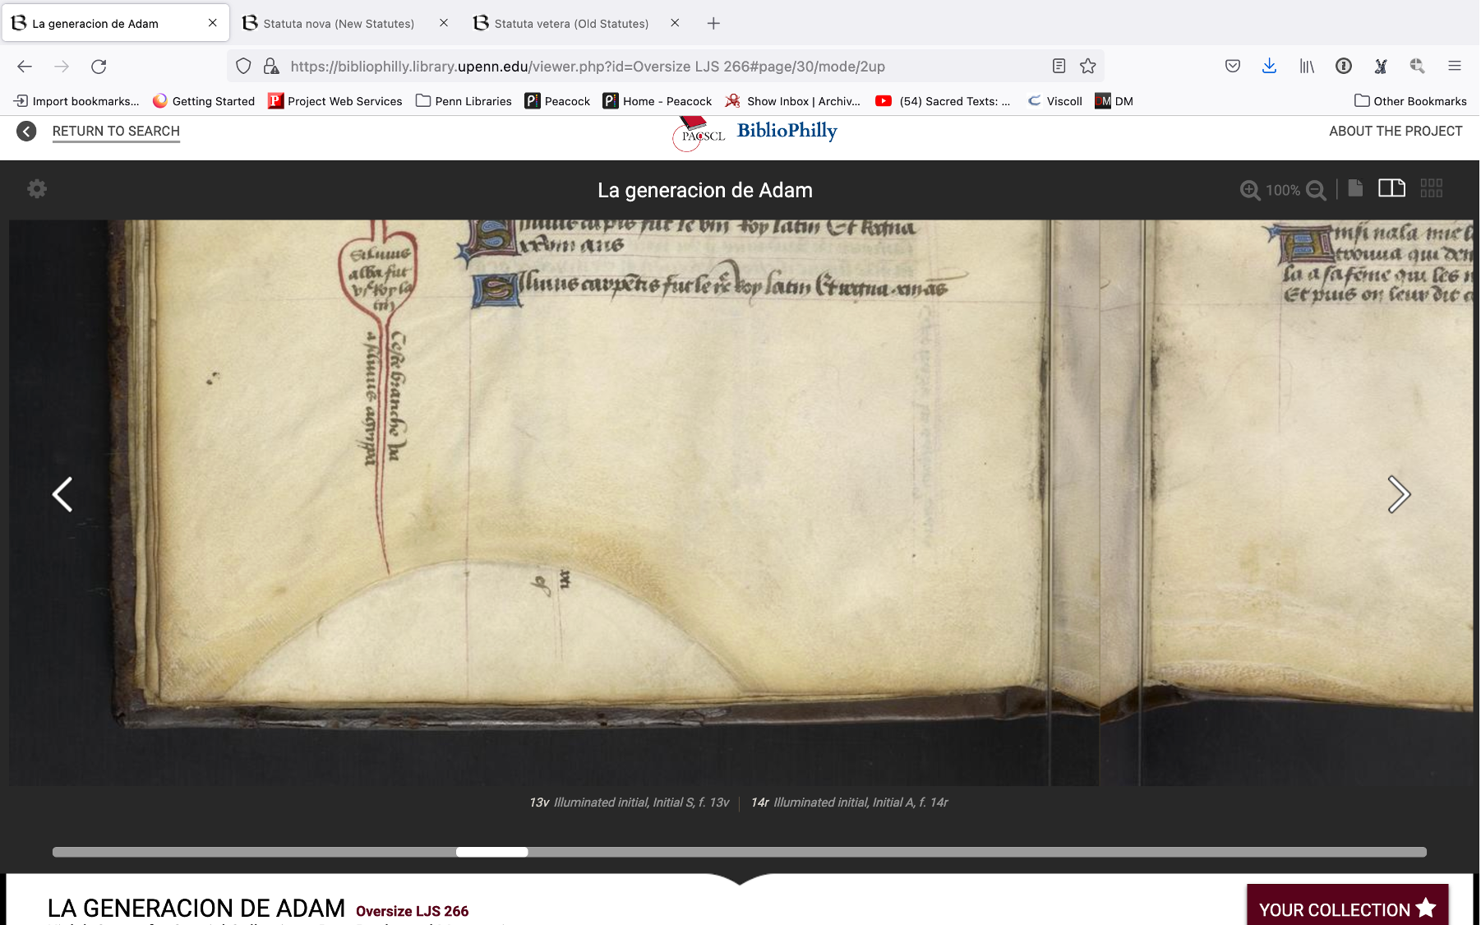Image resolution: width=1481 pixels, height=925 pixels.
Task: Open ABOUT THE PROJECT link
Action: point(1396,132)
